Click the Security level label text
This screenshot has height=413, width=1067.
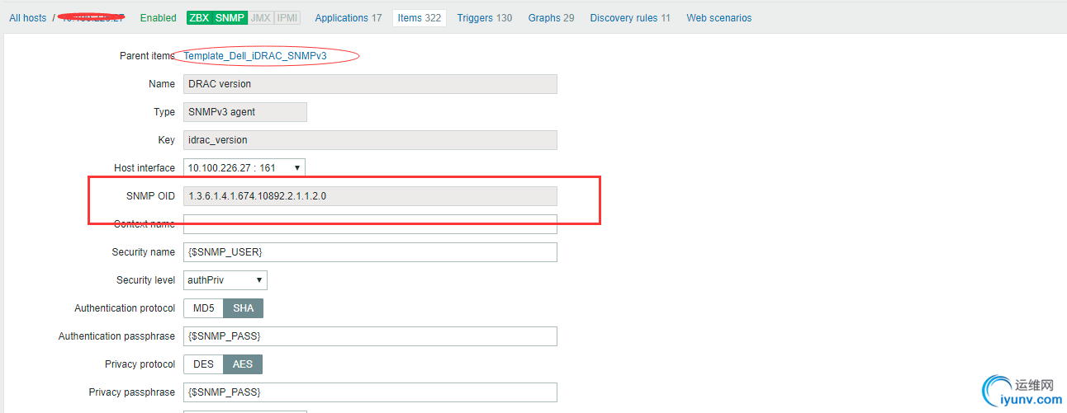tap(145, 280)
